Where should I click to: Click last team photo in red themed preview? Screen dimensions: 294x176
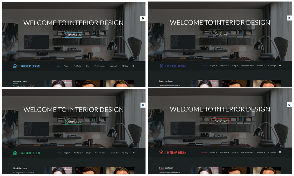pos(267,170)
